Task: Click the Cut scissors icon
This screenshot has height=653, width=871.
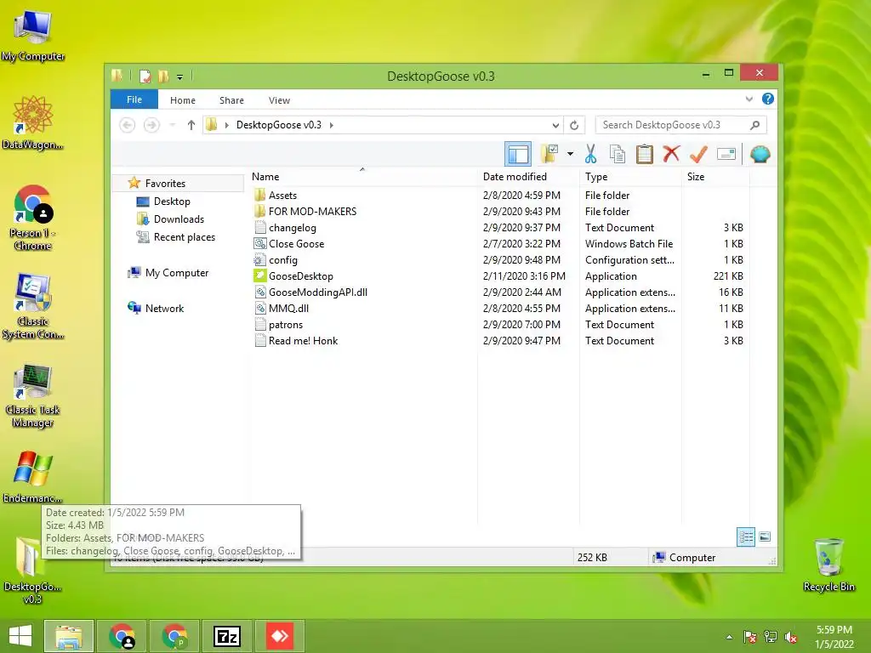Action: pos(590,154)
